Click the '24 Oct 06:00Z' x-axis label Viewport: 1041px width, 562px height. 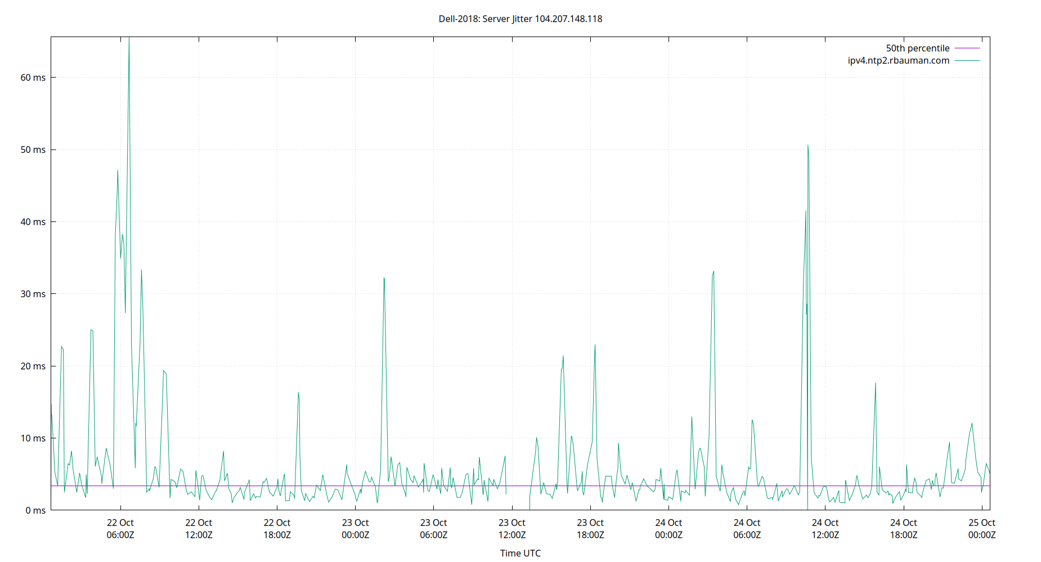click(747, 529)
